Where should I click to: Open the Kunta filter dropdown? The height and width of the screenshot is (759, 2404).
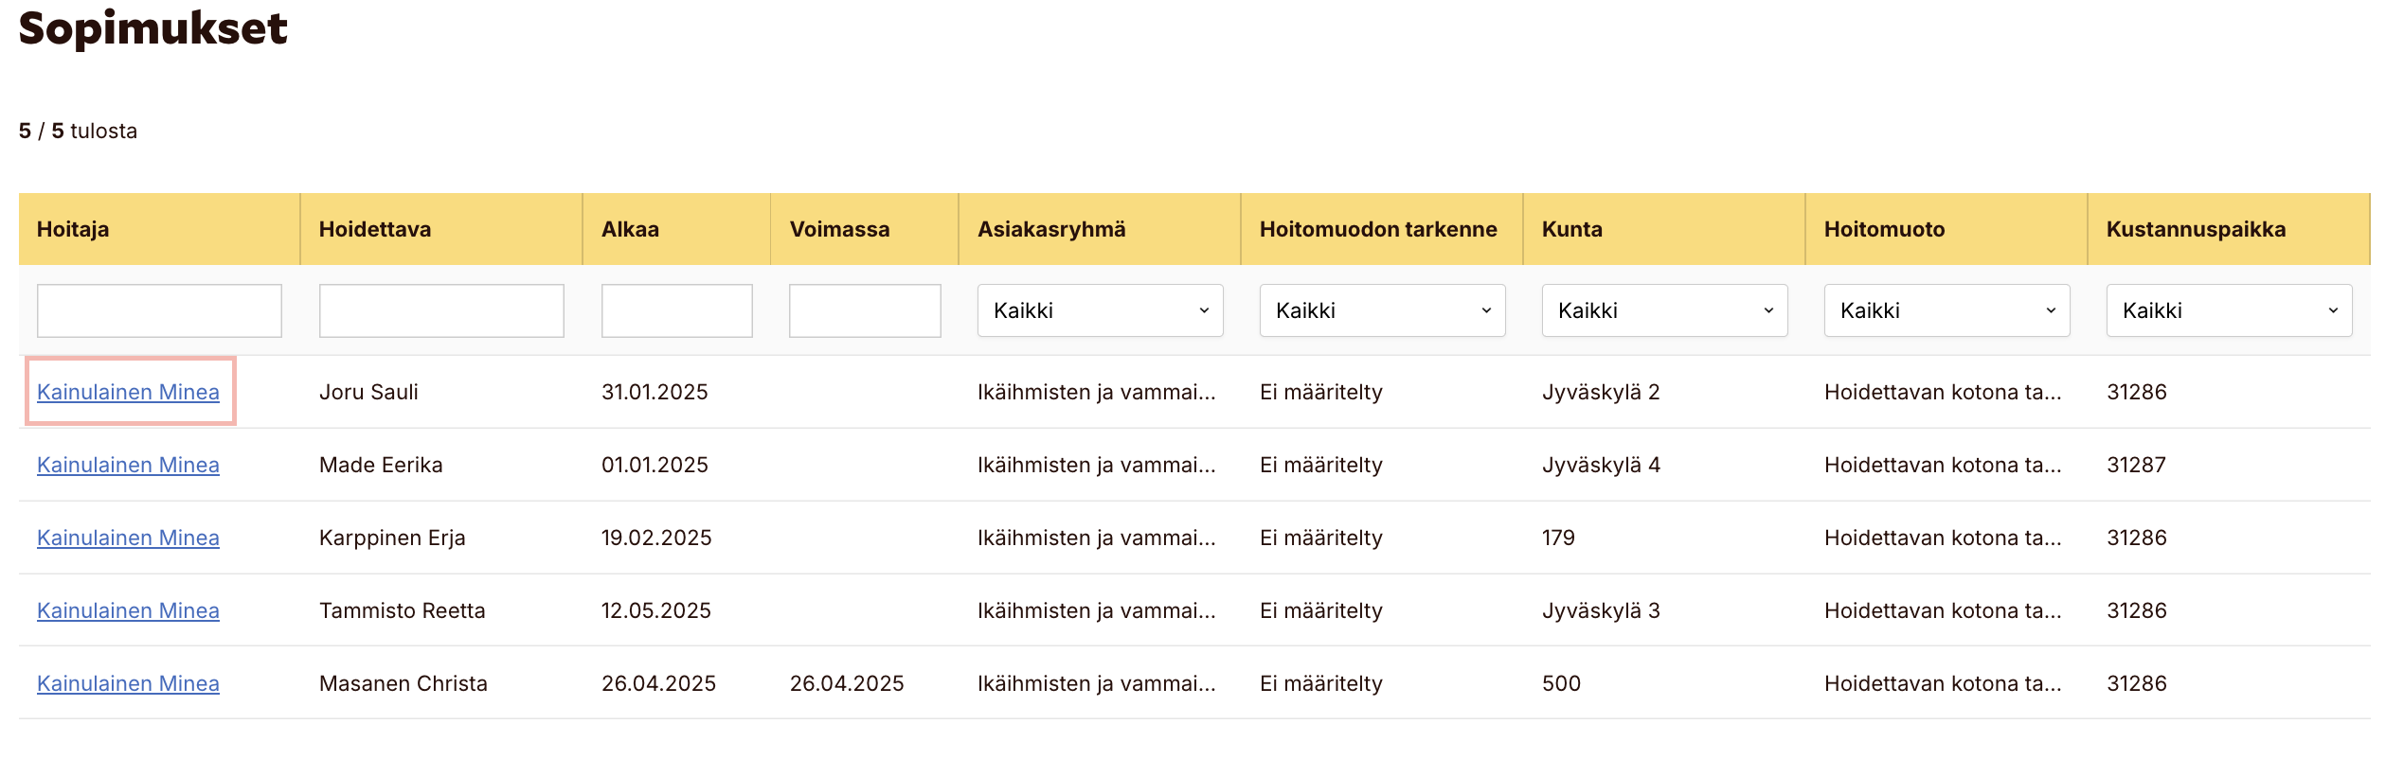coord(1663,310)
